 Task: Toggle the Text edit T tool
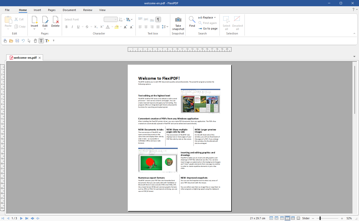point(41,41)
